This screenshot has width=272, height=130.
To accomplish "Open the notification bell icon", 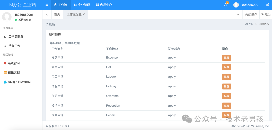I will tap(226, 5).
